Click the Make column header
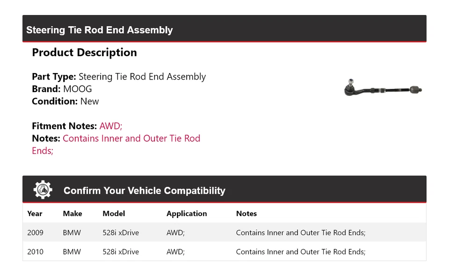Screen dimensions: 449x276 pos(72,214)
